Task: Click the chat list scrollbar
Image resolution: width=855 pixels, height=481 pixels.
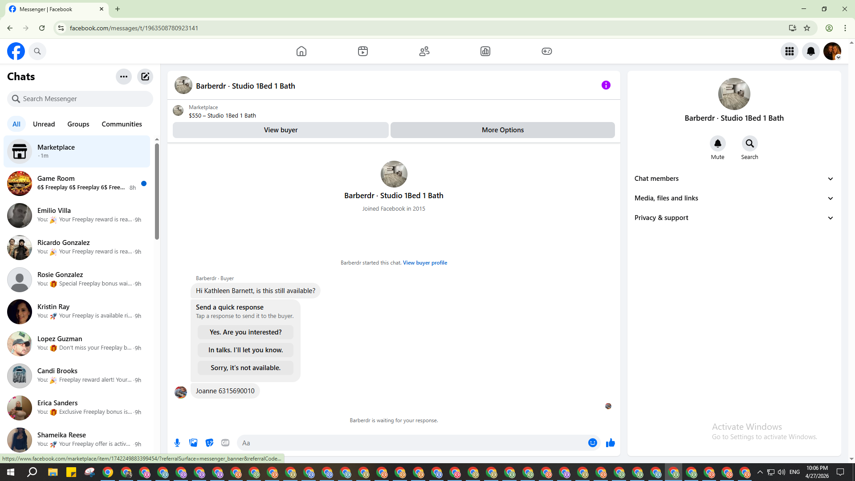Action: click(157, 192)
